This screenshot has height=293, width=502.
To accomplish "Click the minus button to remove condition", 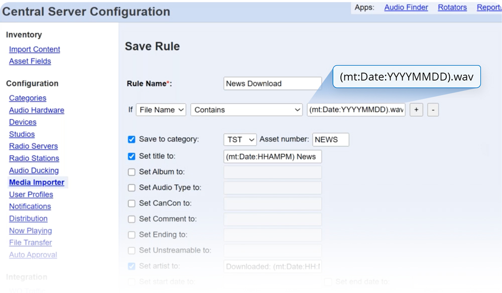I will [x=433, y=110].
